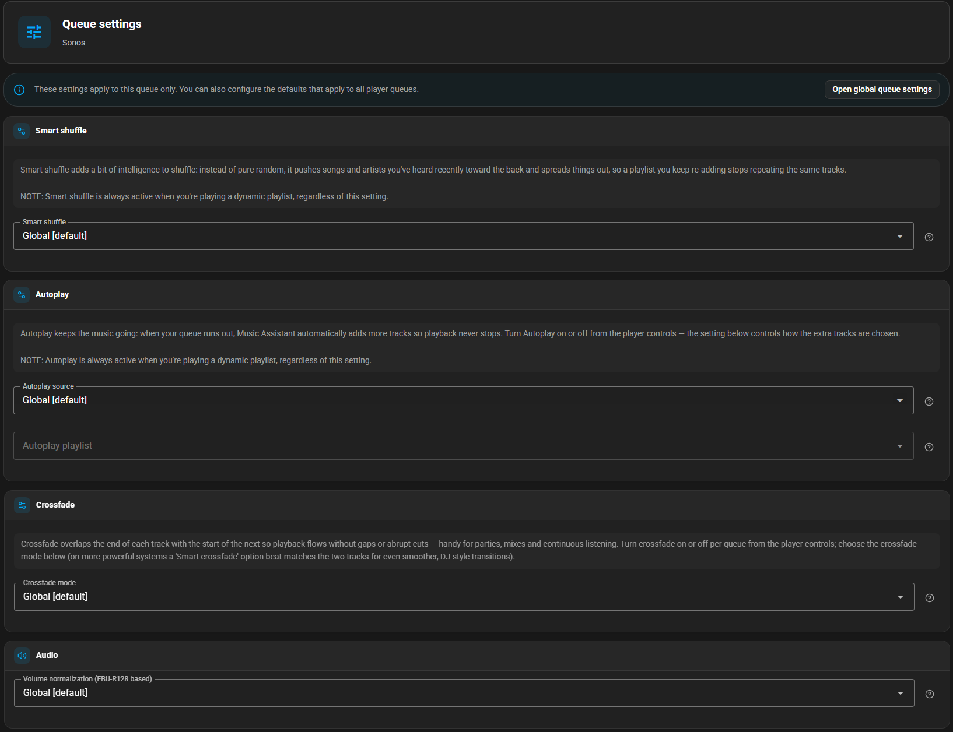This screenshot has width=953, height=732.
Task: Click the Crossfade description paragraph
Action: [469, 551]
